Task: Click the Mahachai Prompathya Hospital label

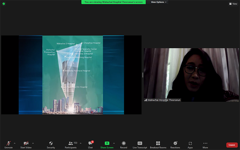Action: (x=49, y=52)
